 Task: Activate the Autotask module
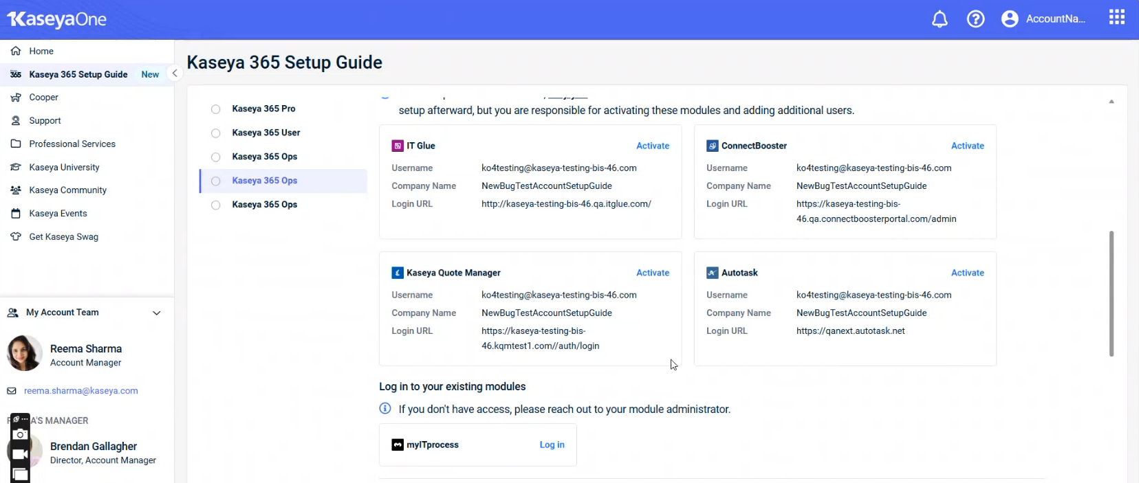[x=968, y=273]
